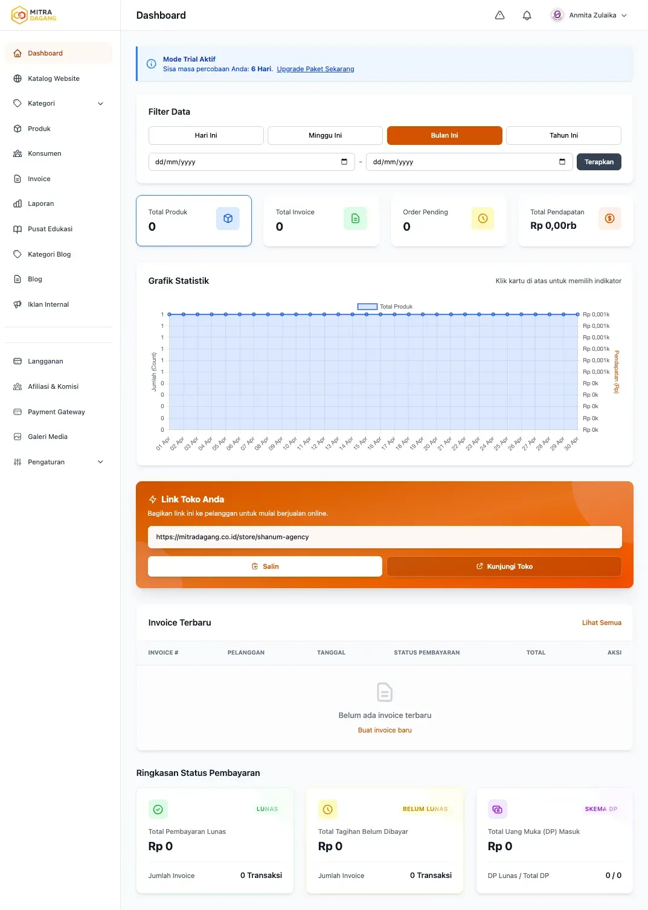Open the Anmita Zulaika account dropdown
The image size is (648, 910).
[589, 16]
